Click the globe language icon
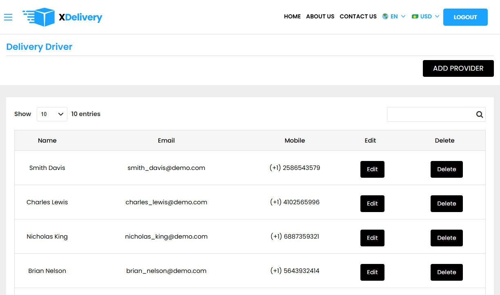The height and width of the screenshot is (295, 500). [x=385, y=16]
